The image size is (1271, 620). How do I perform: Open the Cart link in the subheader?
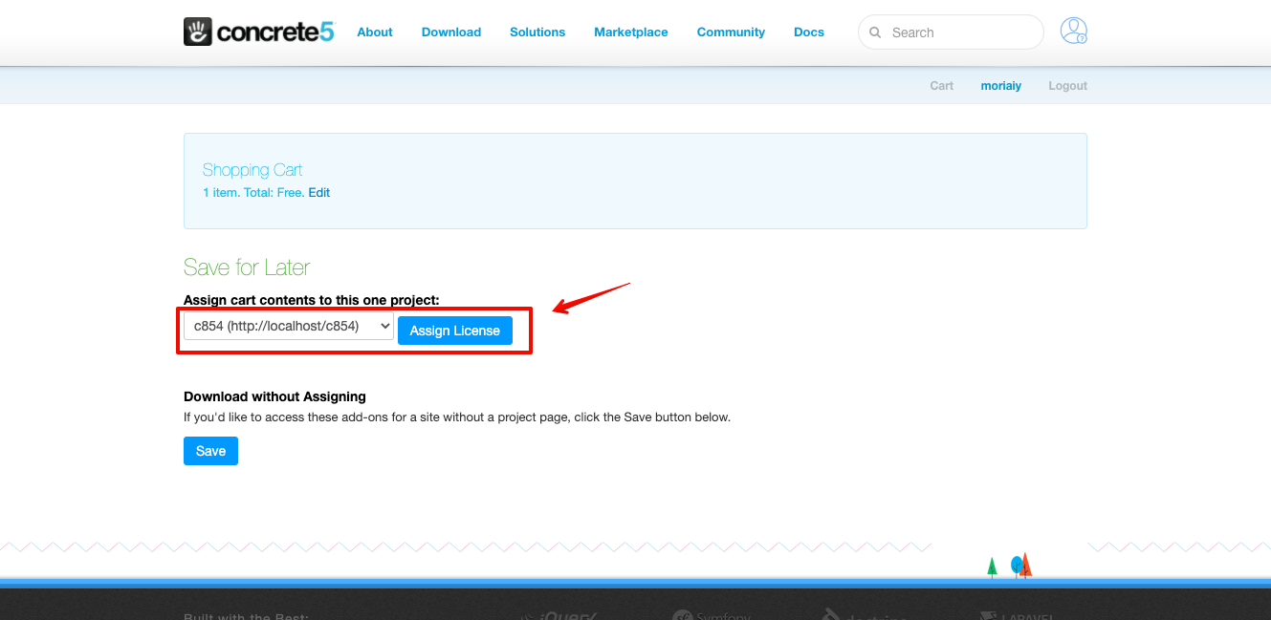pos(942,86)
